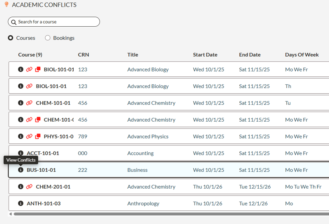The image size is (329, 224).
Task: Sort by the Course (9) column header
Action: pos(30,55)
